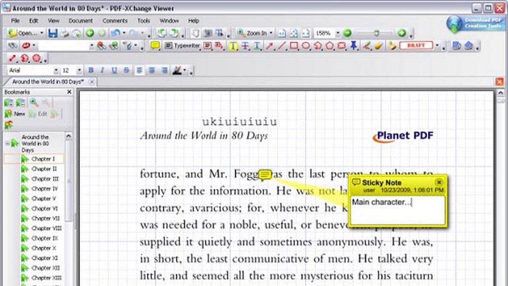Open the Comments menu
Image resolution: width=508 pixels, height=286 pixels.
tap(115, 20)
